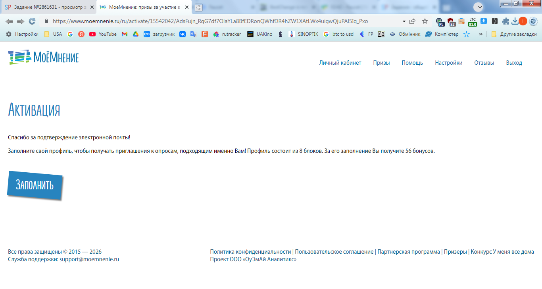The image size is (542, 289).
Task: Click the blue download extension icon
Action: pyautogui.click(x=484, y=21)
